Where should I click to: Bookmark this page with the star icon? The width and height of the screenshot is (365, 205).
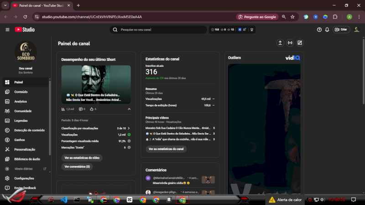[x=292, y=17]
